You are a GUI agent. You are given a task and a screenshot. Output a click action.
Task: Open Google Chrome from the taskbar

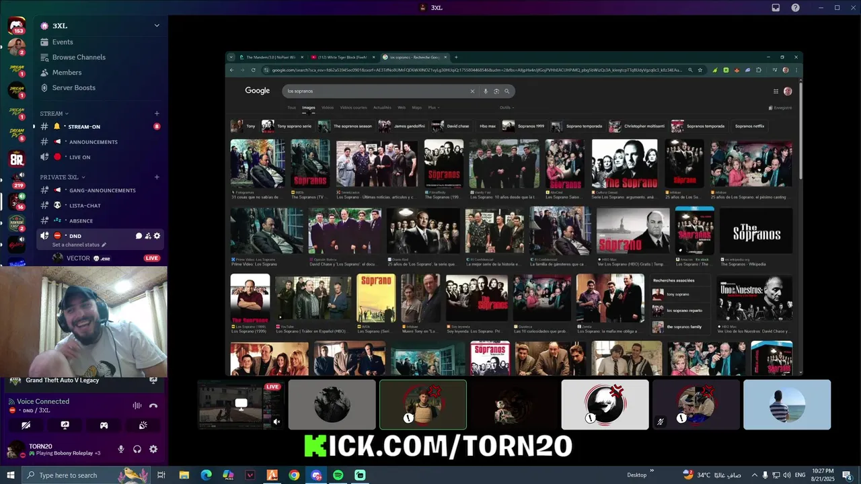point(294,475)
